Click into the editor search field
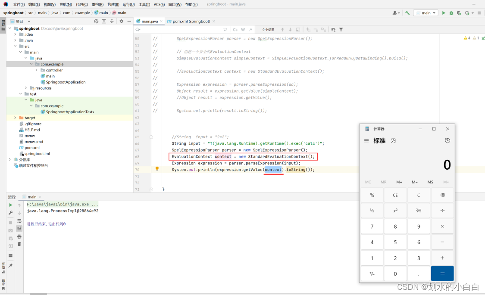The width and height of the screenshot is (485, 295). pyautogui.click(x=182, y=30)
